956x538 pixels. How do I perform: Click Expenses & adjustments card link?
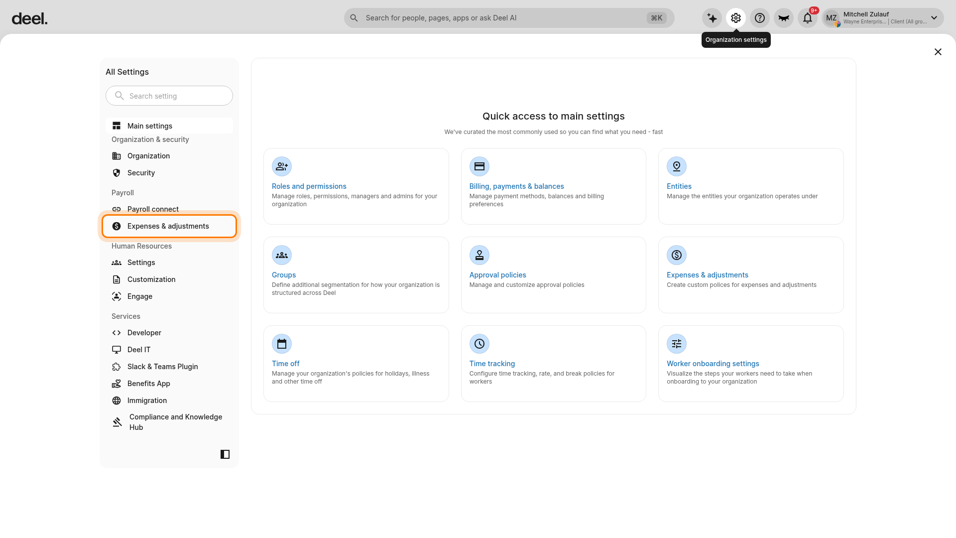[707, 275]
